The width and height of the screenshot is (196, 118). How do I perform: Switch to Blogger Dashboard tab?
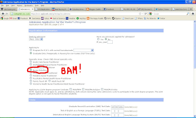[x=94, y=9]
